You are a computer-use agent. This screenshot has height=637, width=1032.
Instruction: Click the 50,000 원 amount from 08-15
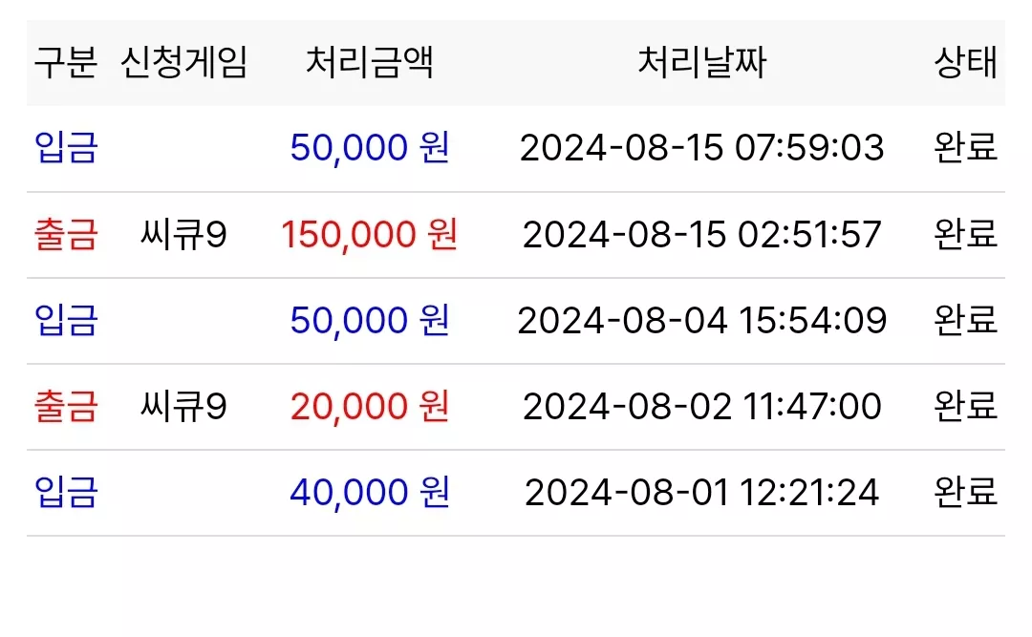369,147
